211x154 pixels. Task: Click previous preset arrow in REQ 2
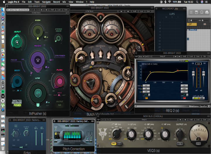pos(176,56)
